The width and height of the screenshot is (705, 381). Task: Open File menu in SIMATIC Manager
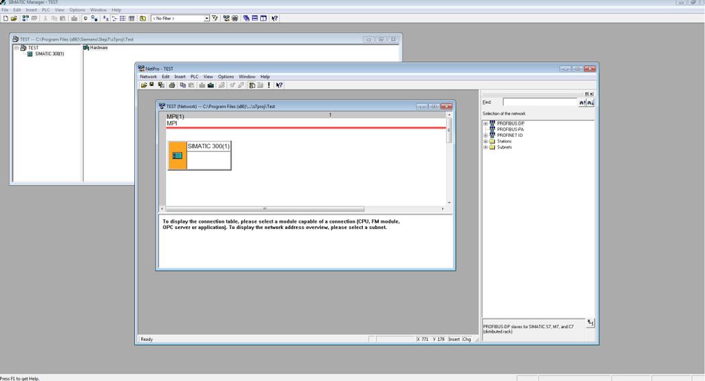tap(5, 10)
